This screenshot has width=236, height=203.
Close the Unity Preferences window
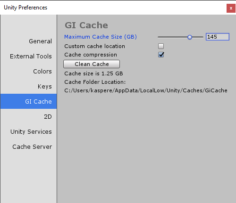[231, 8]
